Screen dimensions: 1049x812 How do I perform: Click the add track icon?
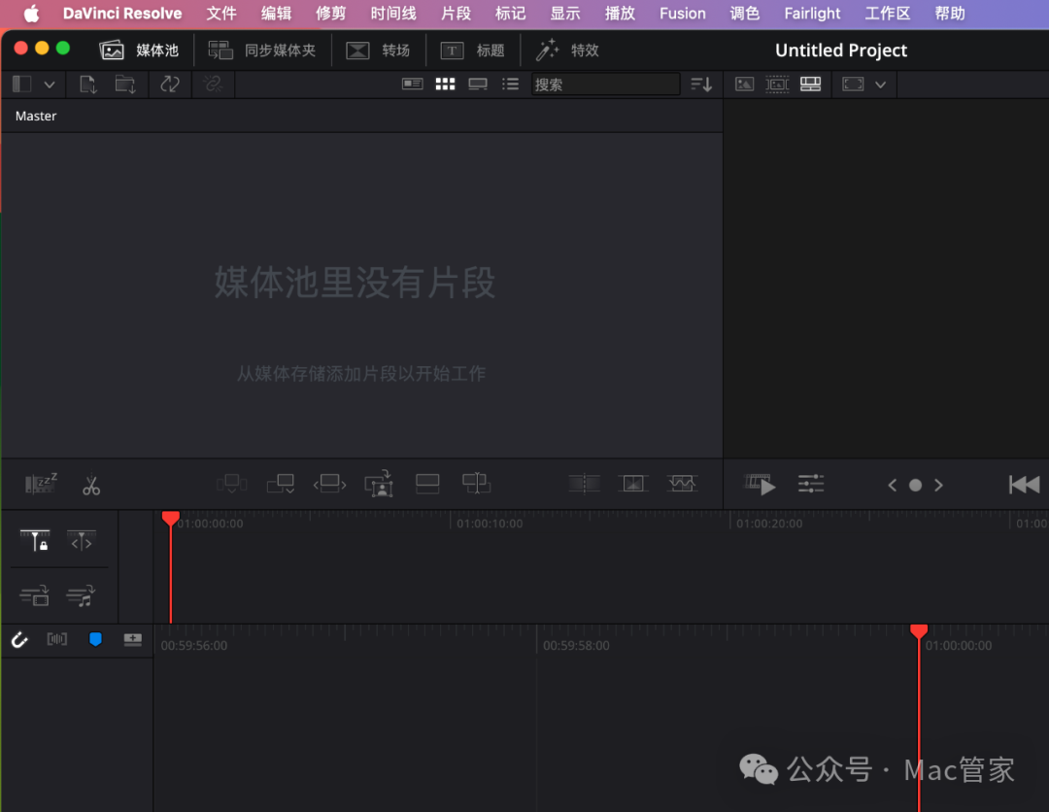133,639
